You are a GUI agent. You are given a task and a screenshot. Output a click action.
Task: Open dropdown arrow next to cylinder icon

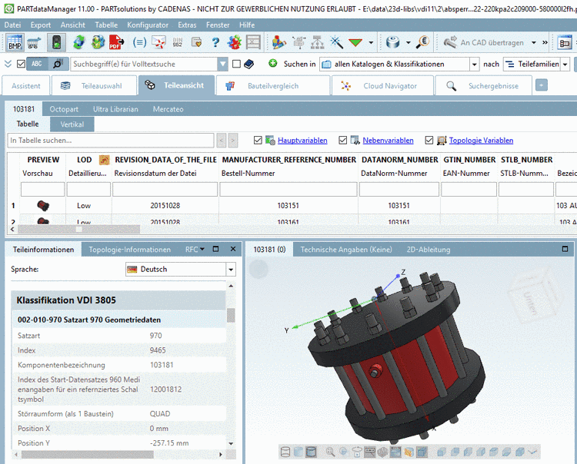click(x=408, y=42)
